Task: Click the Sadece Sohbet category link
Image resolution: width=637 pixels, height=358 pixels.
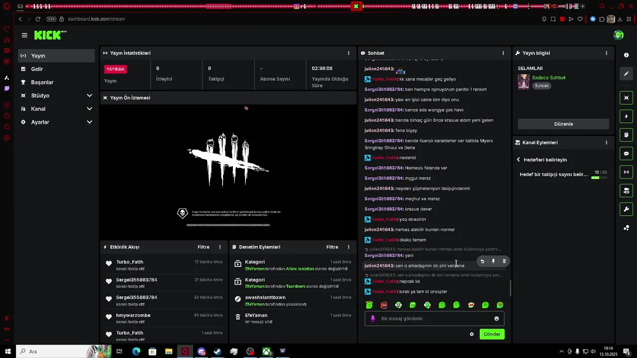Action: (x=548, y=78)
